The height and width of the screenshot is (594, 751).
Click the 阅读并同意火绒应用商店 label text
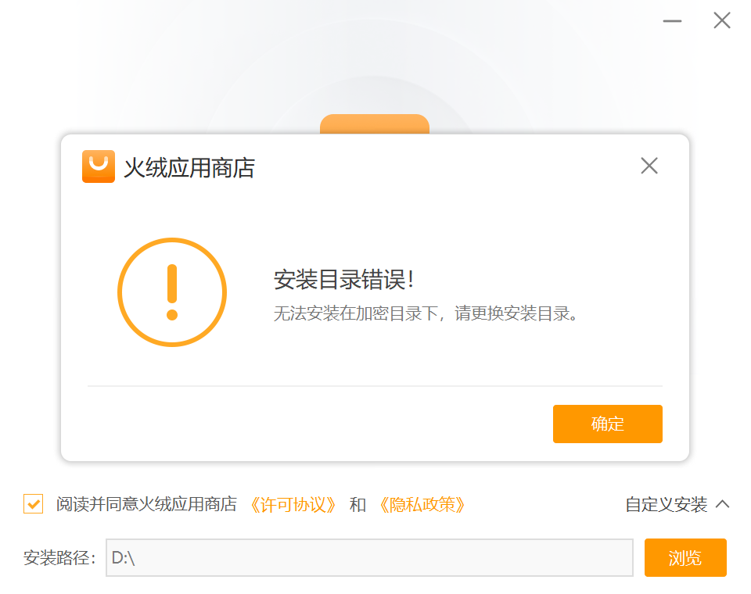point(146,505)
